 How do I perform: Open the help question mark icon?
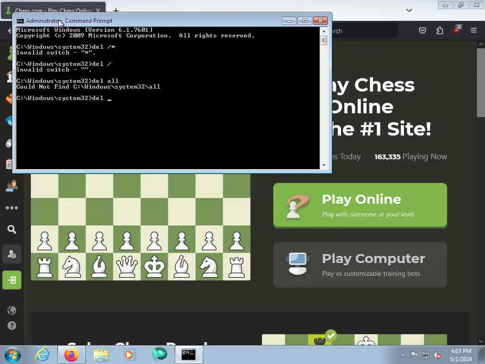click(12, 326)
